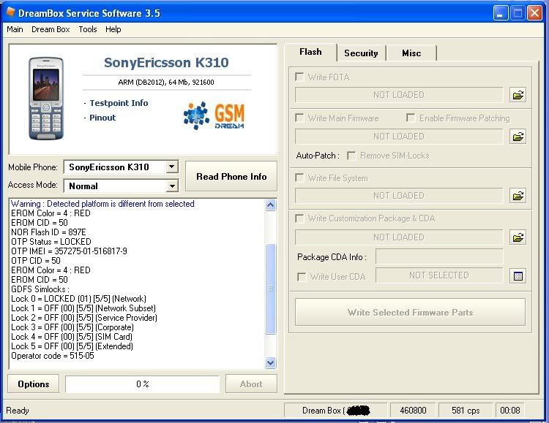549x423 pixels.
Task: Browse for Customization Package file
Action: pyautogui.click(x=518, y=237)
